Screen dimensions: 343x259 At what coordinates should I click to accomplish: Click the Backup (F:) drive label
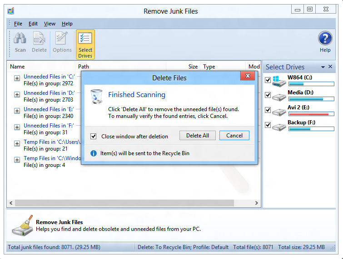pyautogui.click(x=301, y=122)
